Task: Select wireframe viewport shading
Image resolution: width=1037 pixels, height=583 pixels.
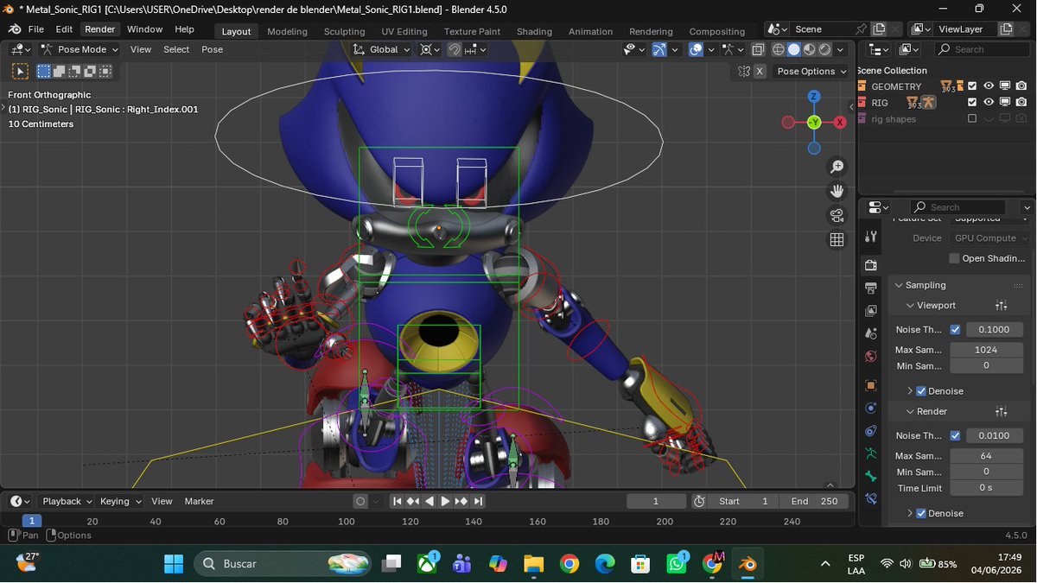Action: click(x=779, y=49)
